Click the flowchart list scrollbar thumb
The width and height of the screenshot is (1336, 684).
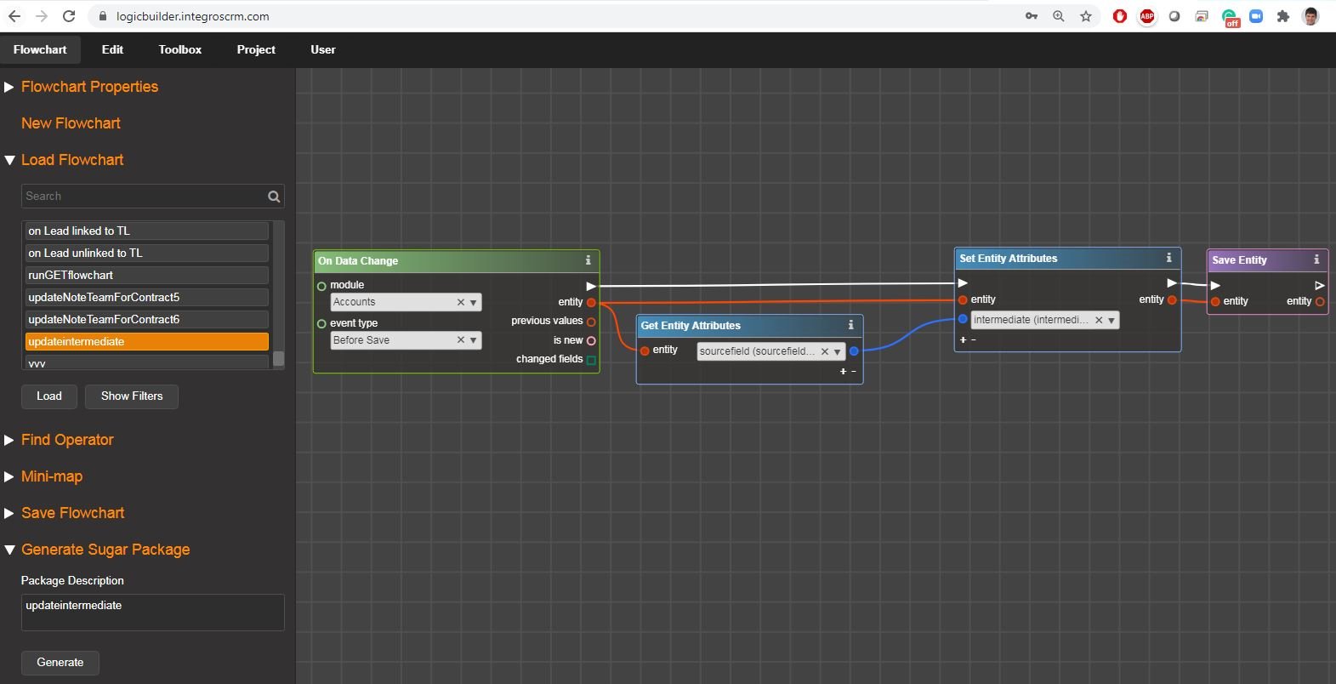click(278, 358)
